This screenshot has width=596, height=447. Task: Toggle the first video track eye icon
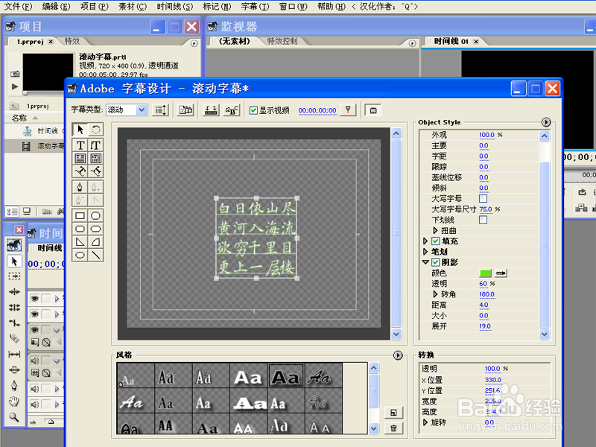pos(34,299)
